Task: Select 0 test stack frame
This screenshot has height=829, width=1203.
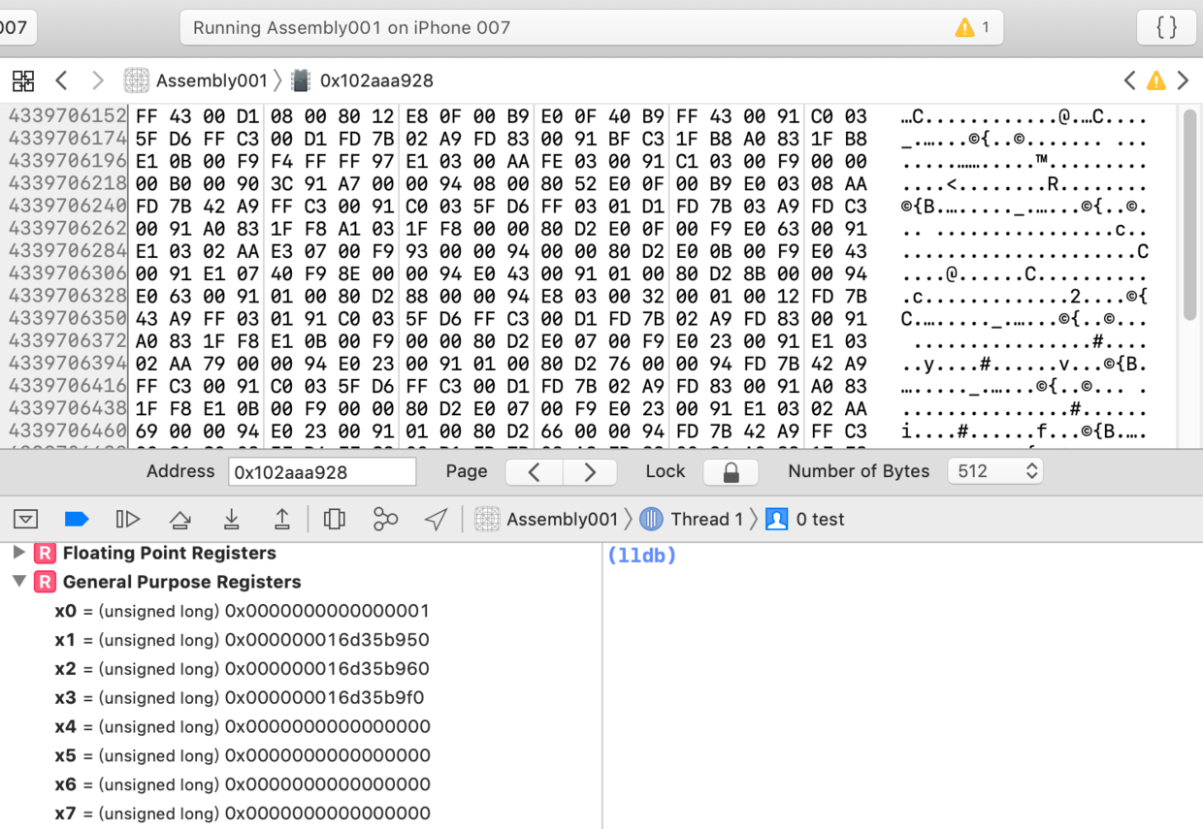Action: tap(805, 520)
